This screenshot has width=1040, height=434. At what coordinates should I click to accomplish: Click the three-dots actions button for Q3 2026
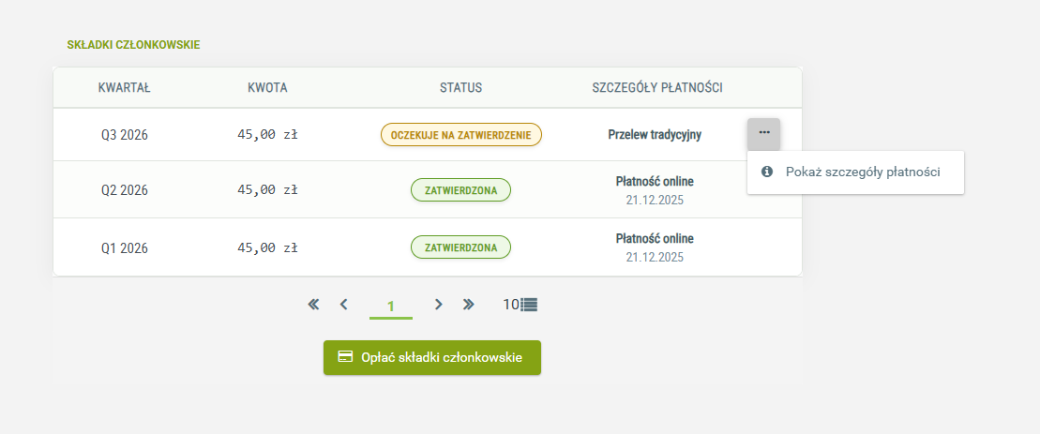click(763, 133)
